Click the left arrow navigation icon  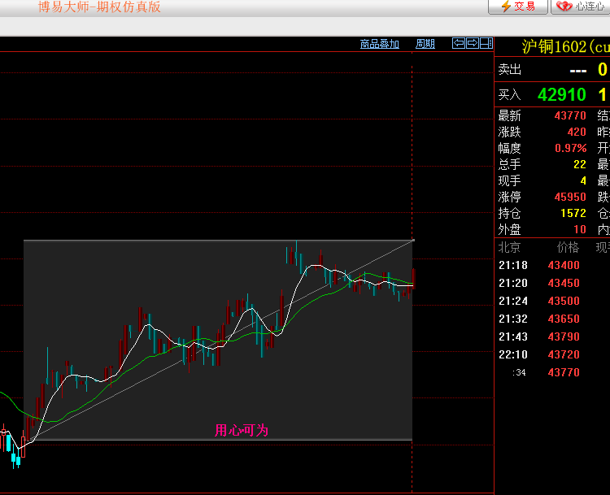coord(459,44)
